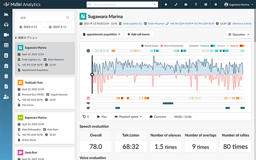Click the Number of overlaps 9 times tile

(201, 141)
